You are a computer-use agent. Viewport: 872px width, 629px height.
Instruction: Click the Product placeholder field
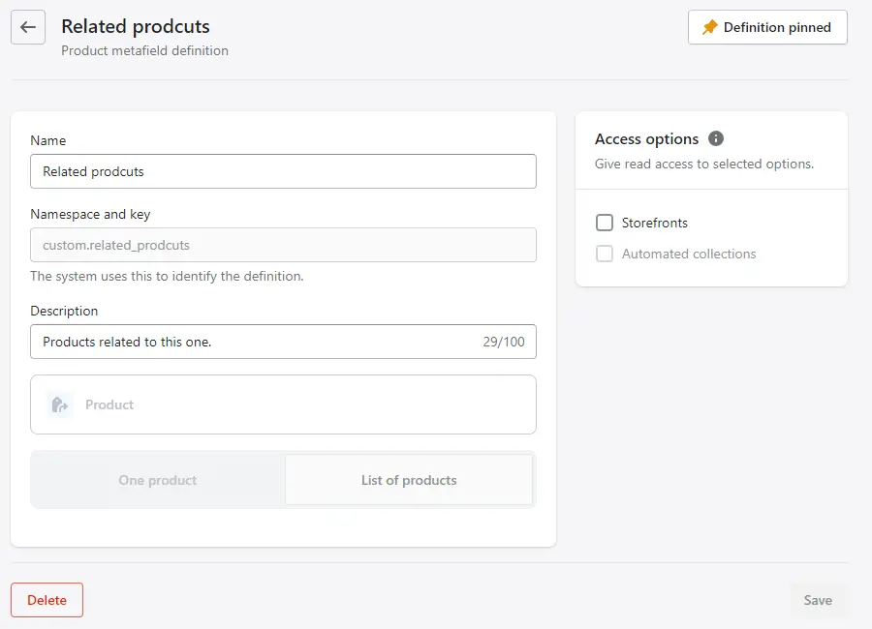click(109, 404)
